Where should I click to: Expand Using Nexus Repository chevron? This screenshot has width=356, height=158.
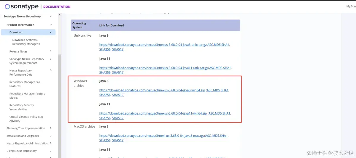(x=51, y=151)
